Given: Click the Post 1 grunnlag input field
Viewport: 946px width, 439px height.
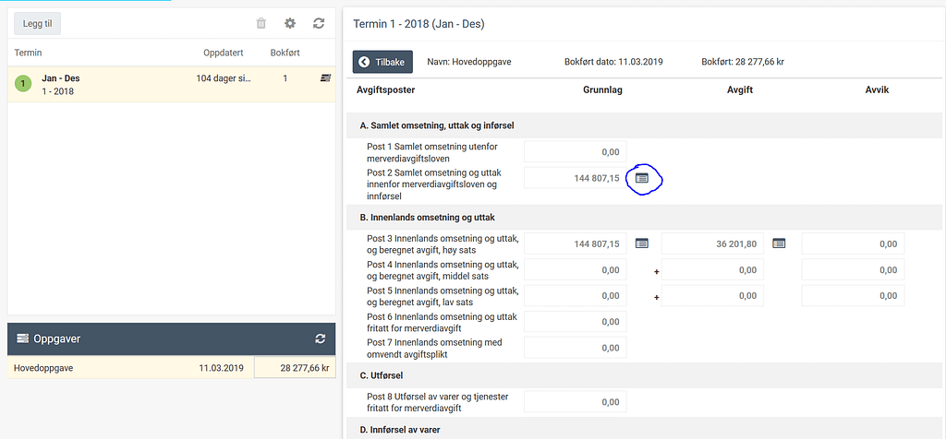Looking at the screenshot, I should [x=575, y=151].
